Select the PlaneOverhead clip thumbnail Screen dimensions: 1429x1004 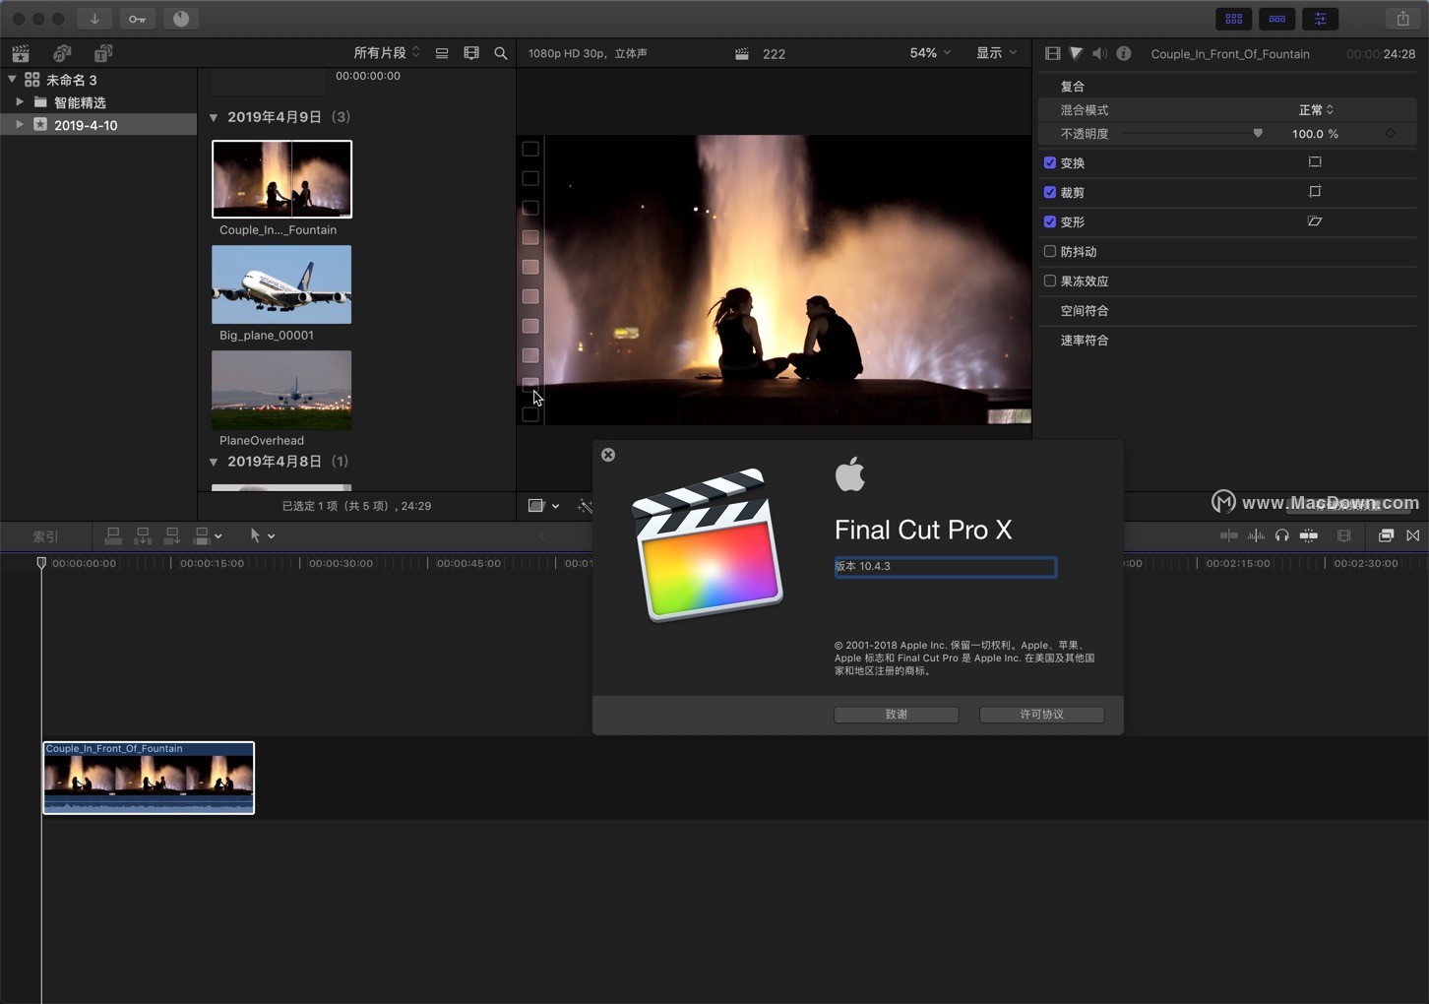pos(281,390)
